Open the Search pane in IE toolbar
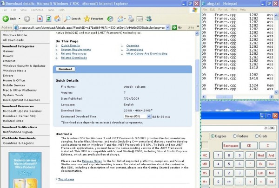This screenshot has width=279, height=188. (72, 19)
